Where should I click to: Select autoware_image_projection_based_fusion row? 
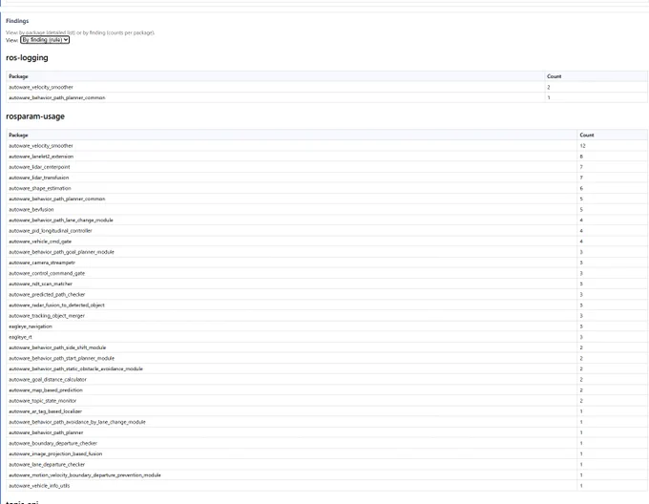click(327, 454)
